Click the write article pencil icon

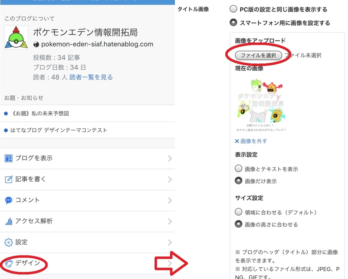coord(8,179)
